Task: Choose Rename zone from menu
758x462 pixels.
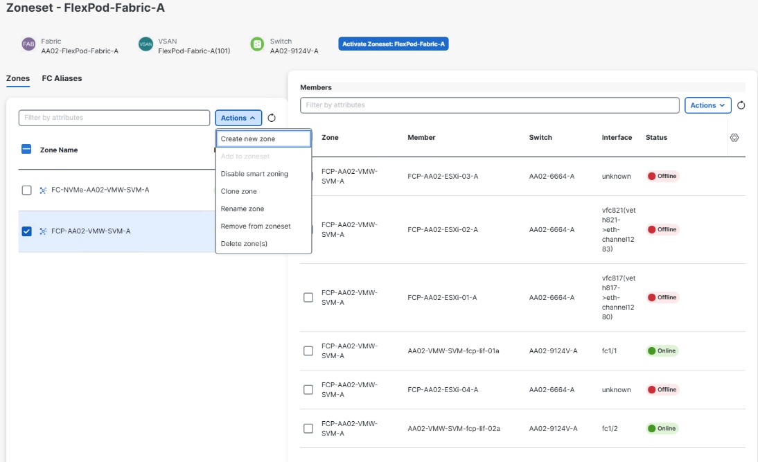Action: coord(263,208)
